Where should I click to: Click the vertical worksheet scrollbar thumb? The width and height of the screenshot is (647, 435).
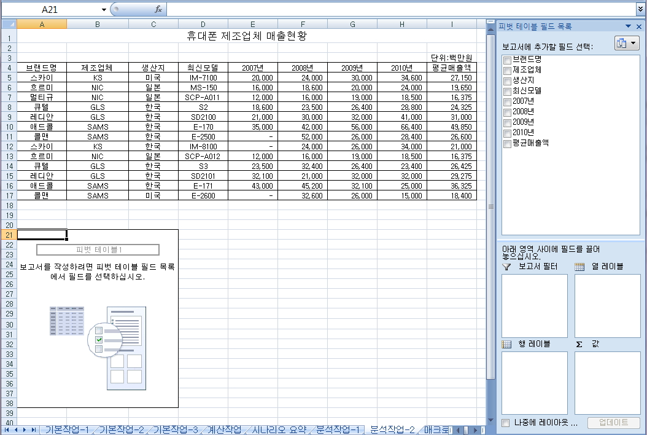490,206
